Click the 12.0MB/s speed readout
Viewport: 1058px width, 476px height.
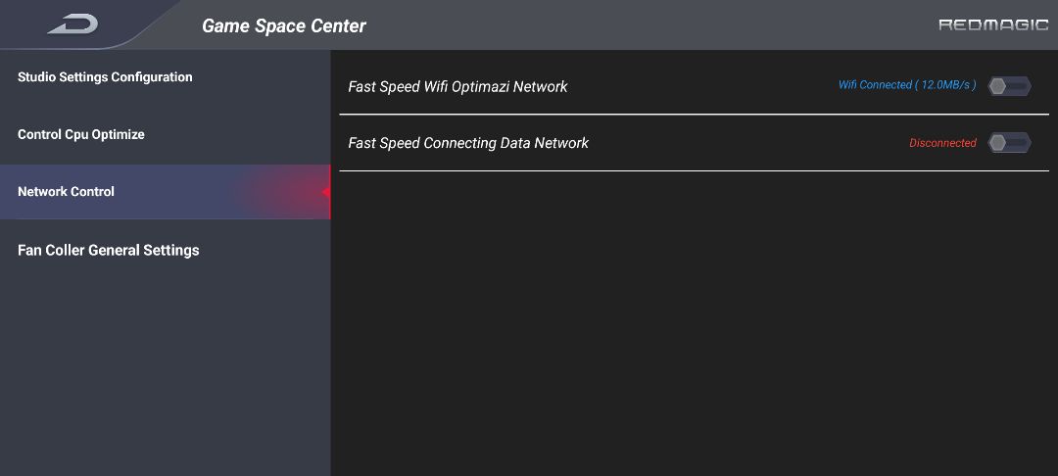click(946, 85)
